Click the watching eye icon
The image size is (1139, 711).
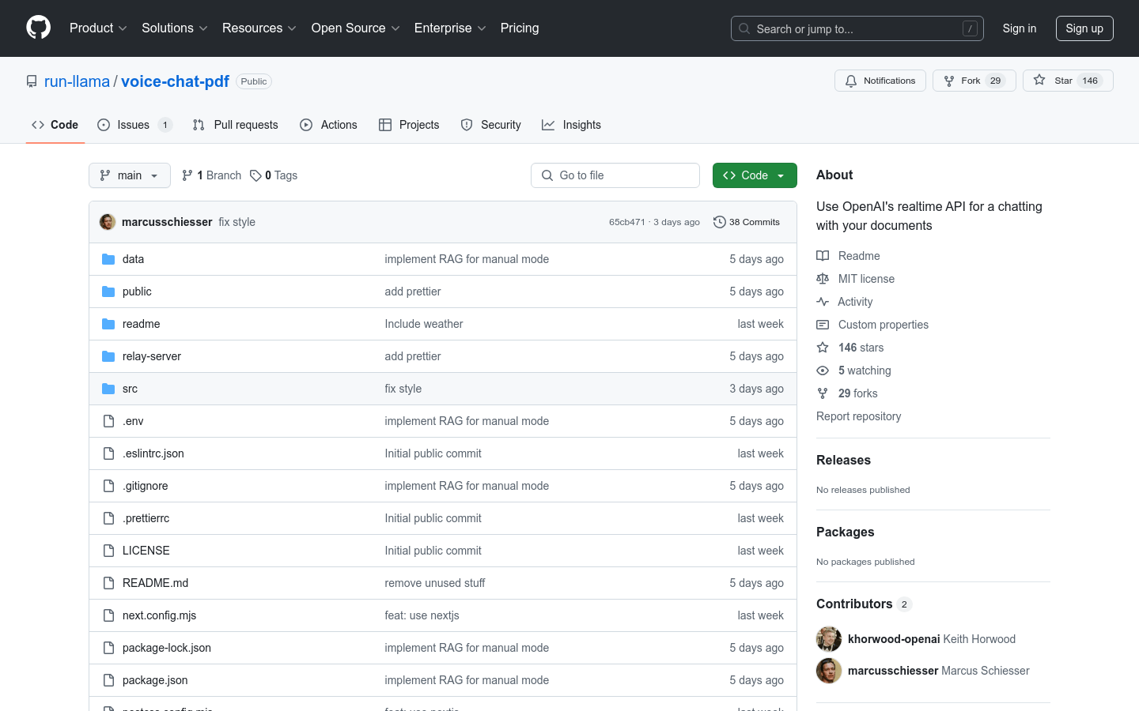[823, 371]
